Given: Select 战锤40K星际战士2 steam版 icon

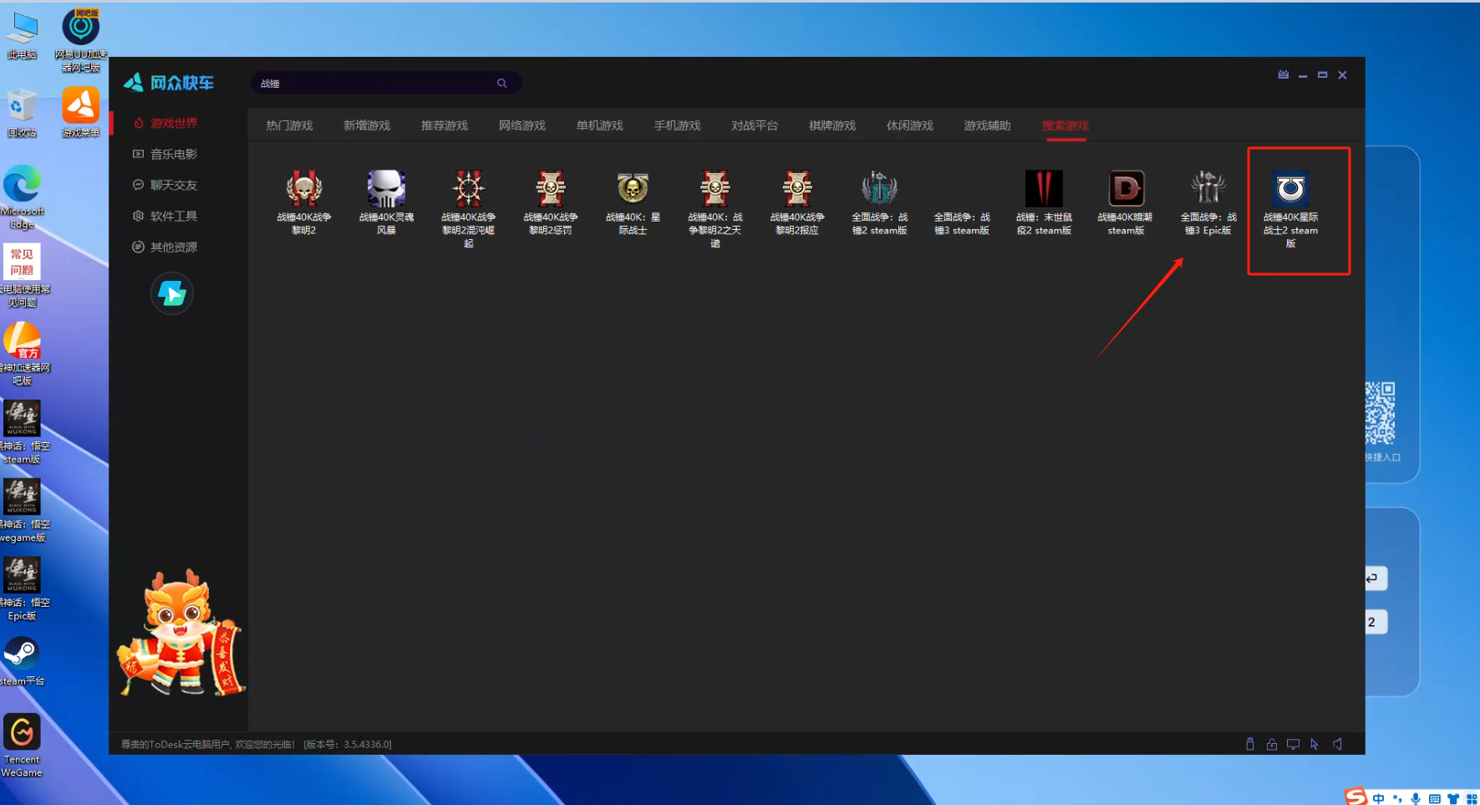Looking at the screenshot, I should coord(1290,190).
